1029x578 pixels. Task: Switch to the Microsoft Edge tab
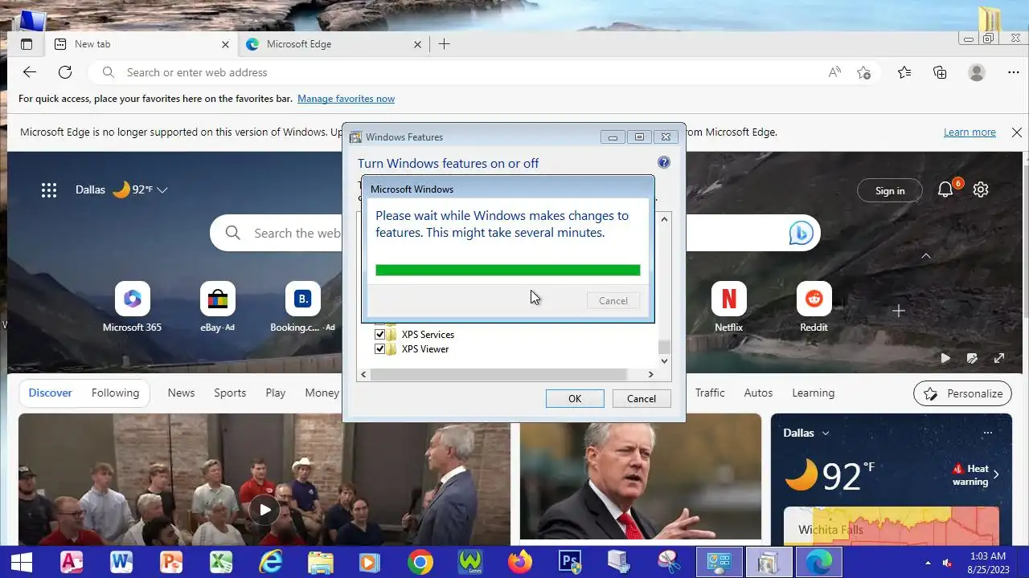click(335, 44)
